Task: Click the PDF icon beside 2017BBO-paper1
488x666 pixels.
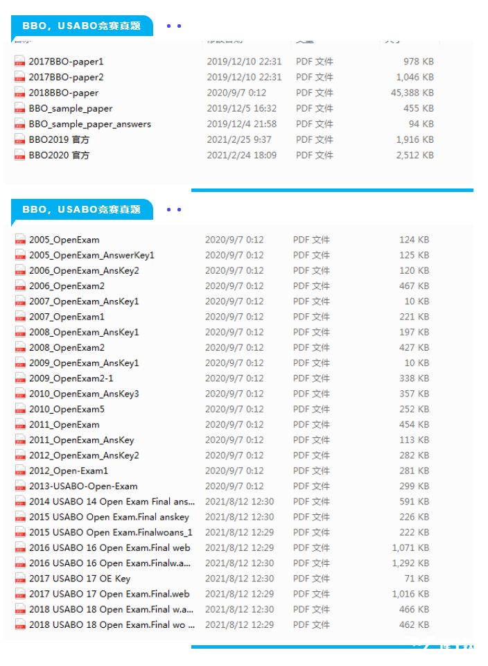Action: click(x=19, y=61)
